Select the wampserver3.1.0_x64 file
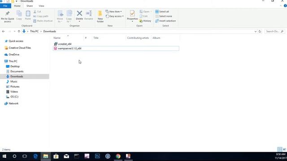The width and height of the screenshot is (287, 161). pos(116,48)
